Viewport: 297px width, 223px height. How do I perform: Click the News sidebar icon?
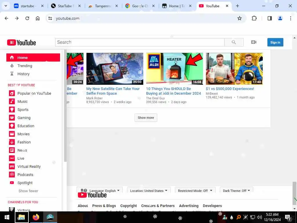point(12,150)
